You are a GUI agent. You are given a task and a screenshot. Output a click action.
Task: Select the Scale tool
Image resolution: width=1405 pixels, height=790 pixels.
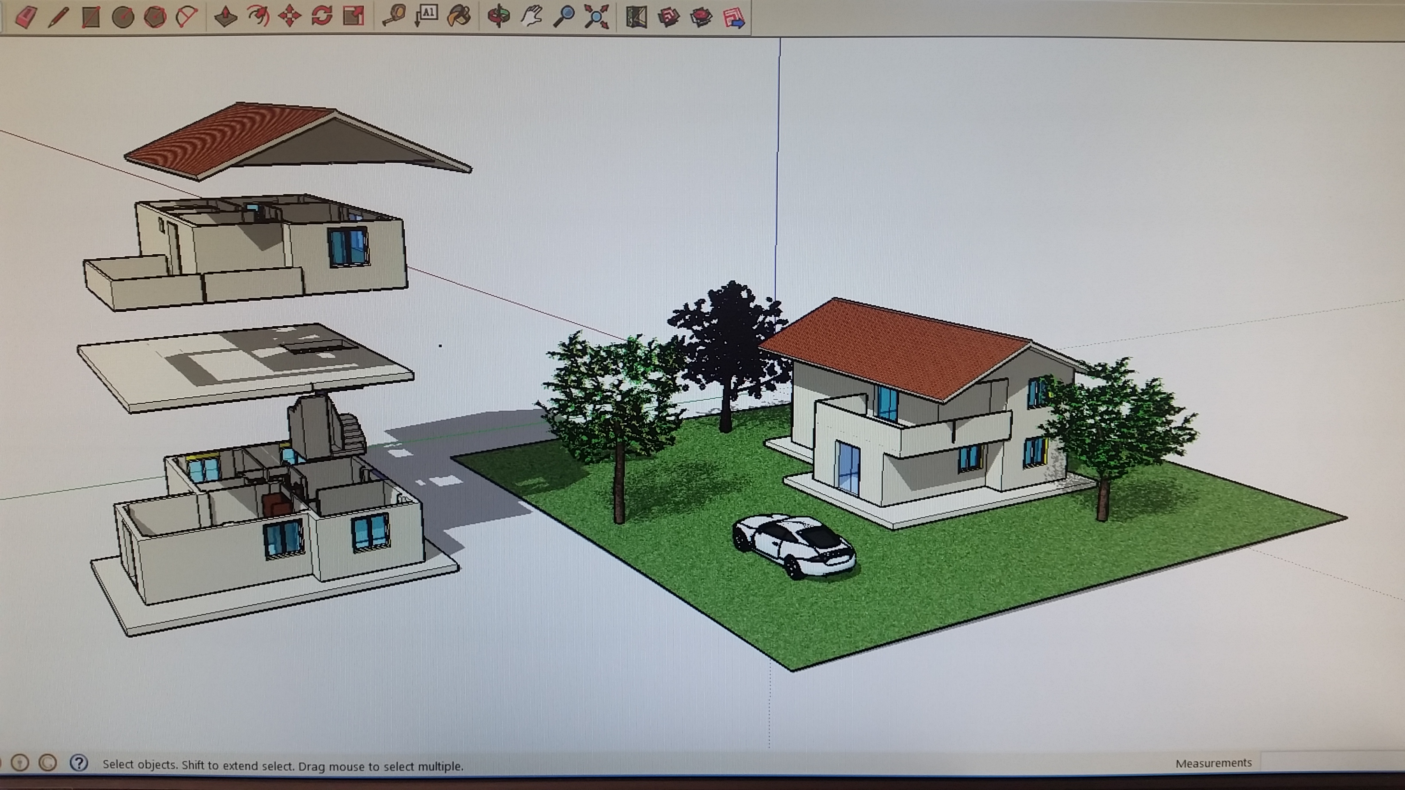tap(353, 16)
